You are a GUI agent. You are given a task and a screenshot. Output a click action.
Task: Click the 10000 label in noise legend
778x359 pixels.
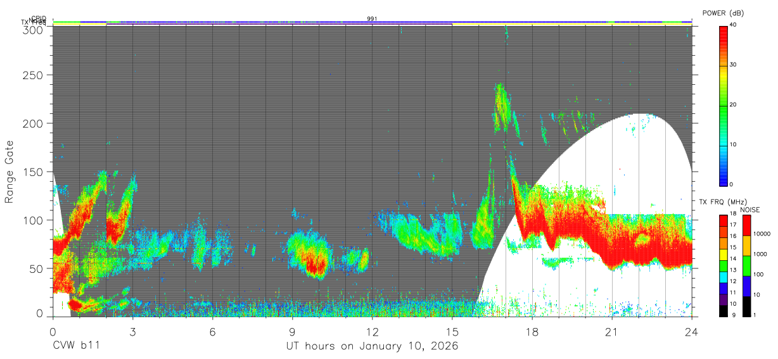[x=763, y=234]
